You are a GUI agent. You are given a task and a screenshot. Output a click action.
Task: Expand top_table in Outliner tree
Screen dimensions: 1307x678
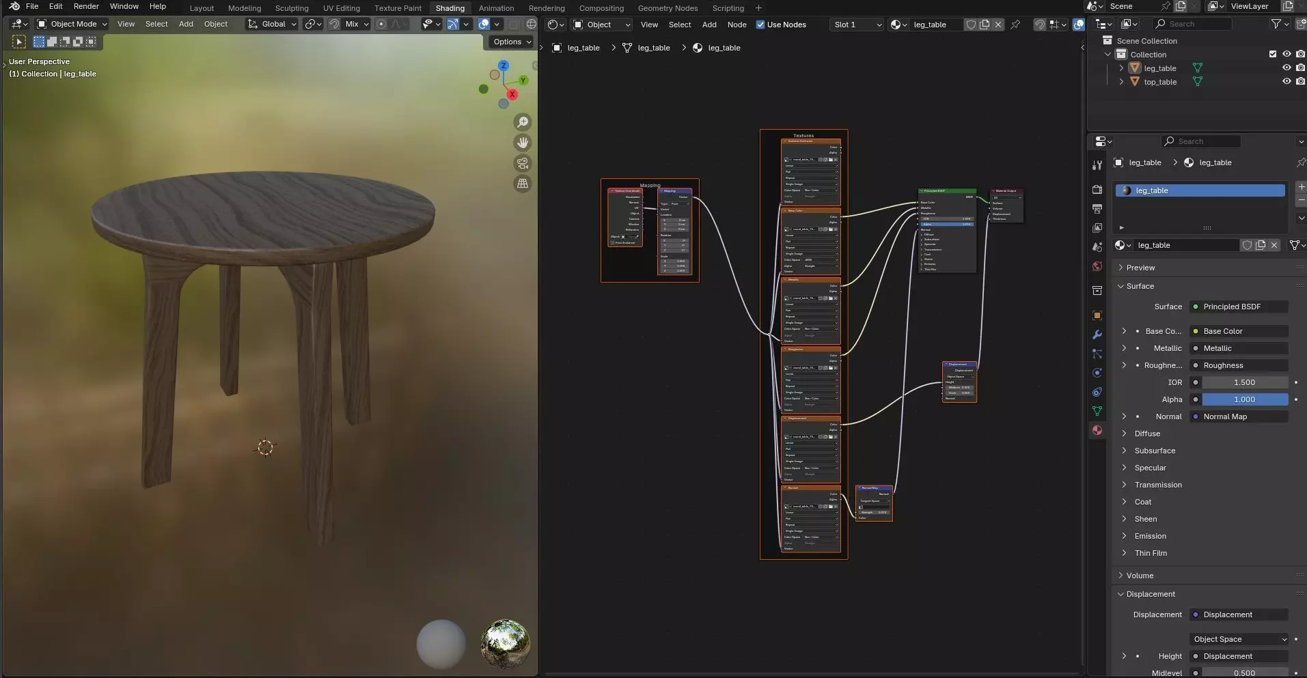(x=1121, y=81)
